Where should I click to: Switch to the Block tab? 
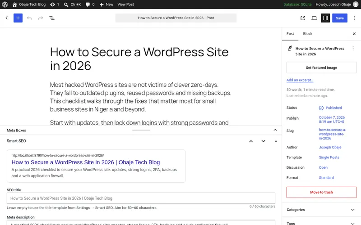pos(308,34)
